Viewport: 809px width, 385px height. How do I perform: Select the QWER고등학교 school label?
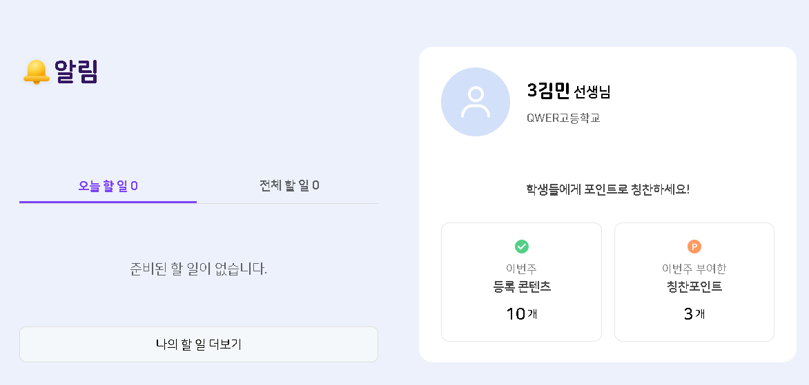[563, 118]
